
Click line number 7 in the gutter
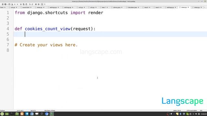(8, 45)
